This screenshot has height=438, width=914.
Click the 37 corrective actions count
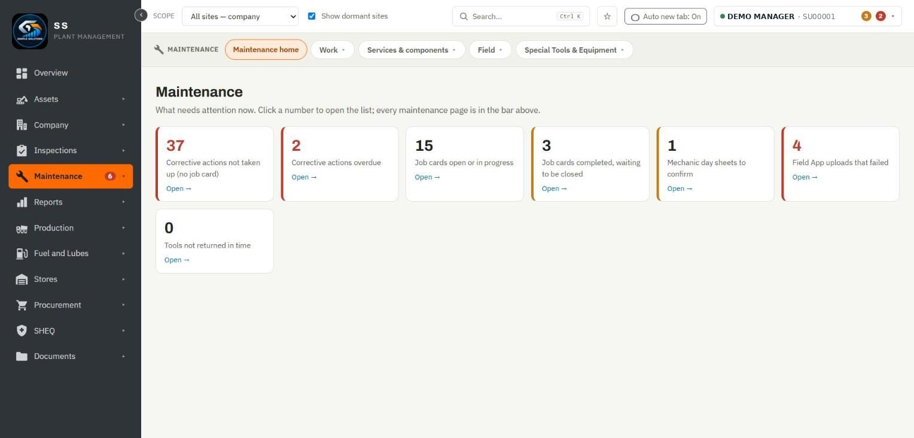[x=175, y=145]
